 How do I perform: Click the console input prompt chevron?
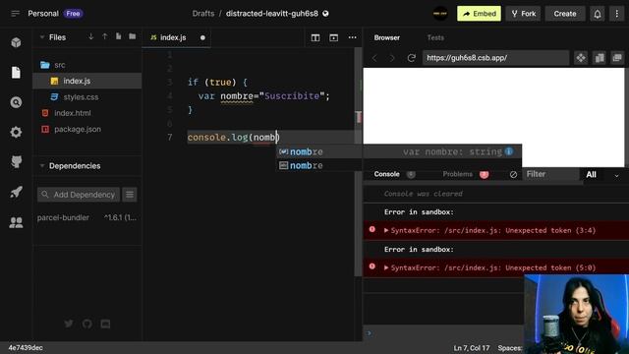tap(370, 333)
